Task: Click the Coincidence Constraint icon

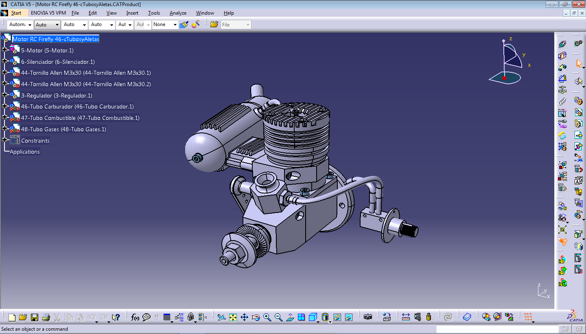Action: (562, 44)
